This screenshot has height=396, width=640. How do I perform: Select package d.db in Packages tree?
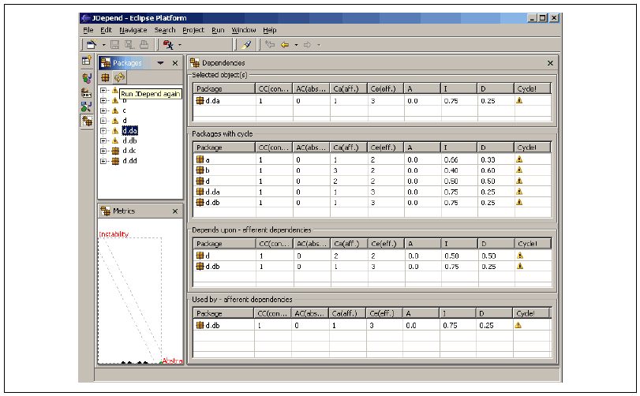129,140
